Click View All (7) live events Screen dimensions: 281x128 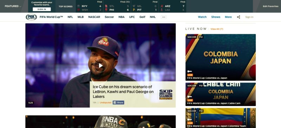pyautogui.click(x=217, y=29)
